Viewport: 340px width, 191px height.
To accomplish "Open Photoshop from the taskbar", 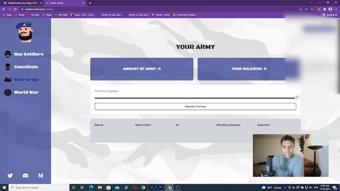I will [x=152, y=187].
